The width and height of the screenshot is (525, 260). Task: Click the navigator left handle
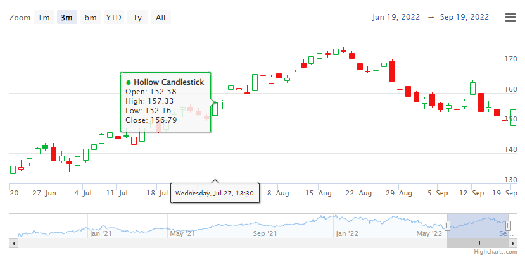pos(447,226)
